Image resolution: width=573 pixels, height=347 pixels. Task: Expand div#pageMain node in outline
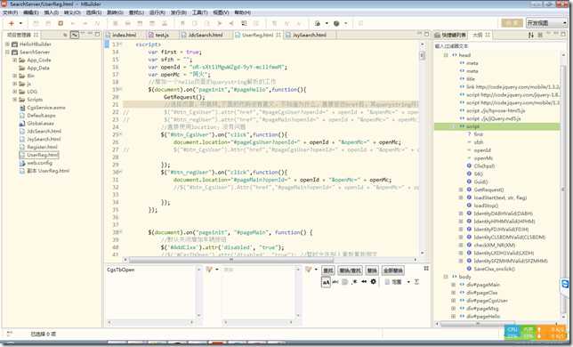click(x=453, y=285)
